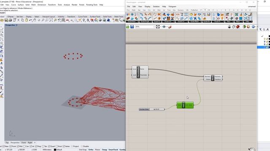Screen dimensions: 270x151
Task: Click the Save icon in Rhino toolbar
Action: click(6, 20)
